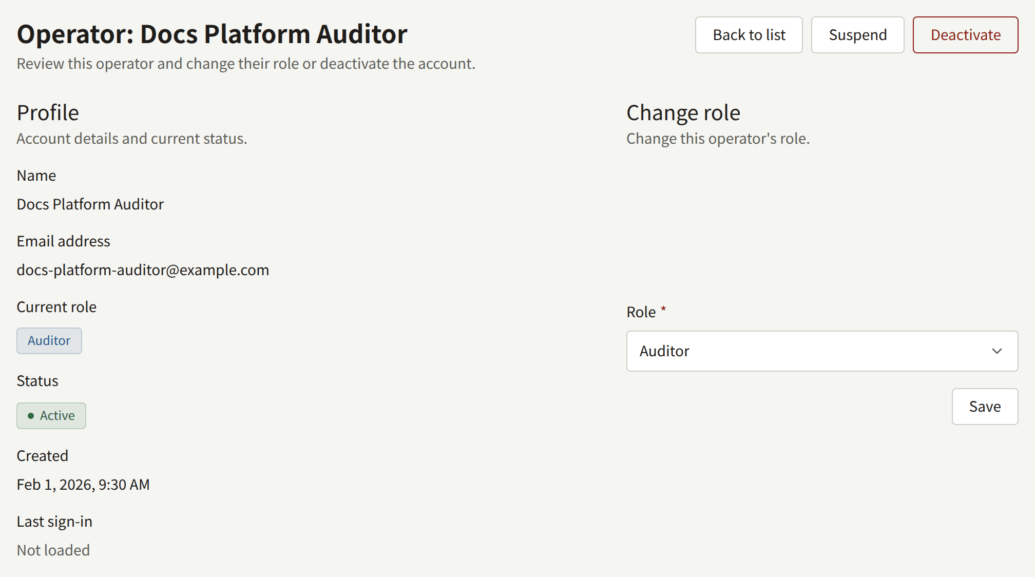1035x577 pixels.
Task: Open the Role dropdown showing Auditor
Action: tap(822, 351)
